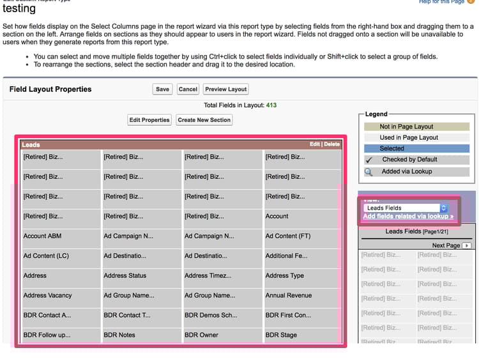Select the Ad Content (LC) field
This screenshot has width=479, height=359.
coord(61,259)
